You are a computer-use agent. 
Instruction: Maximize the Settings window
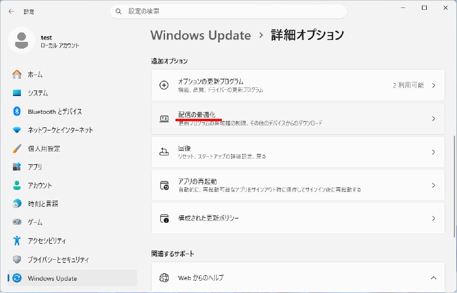coord(424,8)
